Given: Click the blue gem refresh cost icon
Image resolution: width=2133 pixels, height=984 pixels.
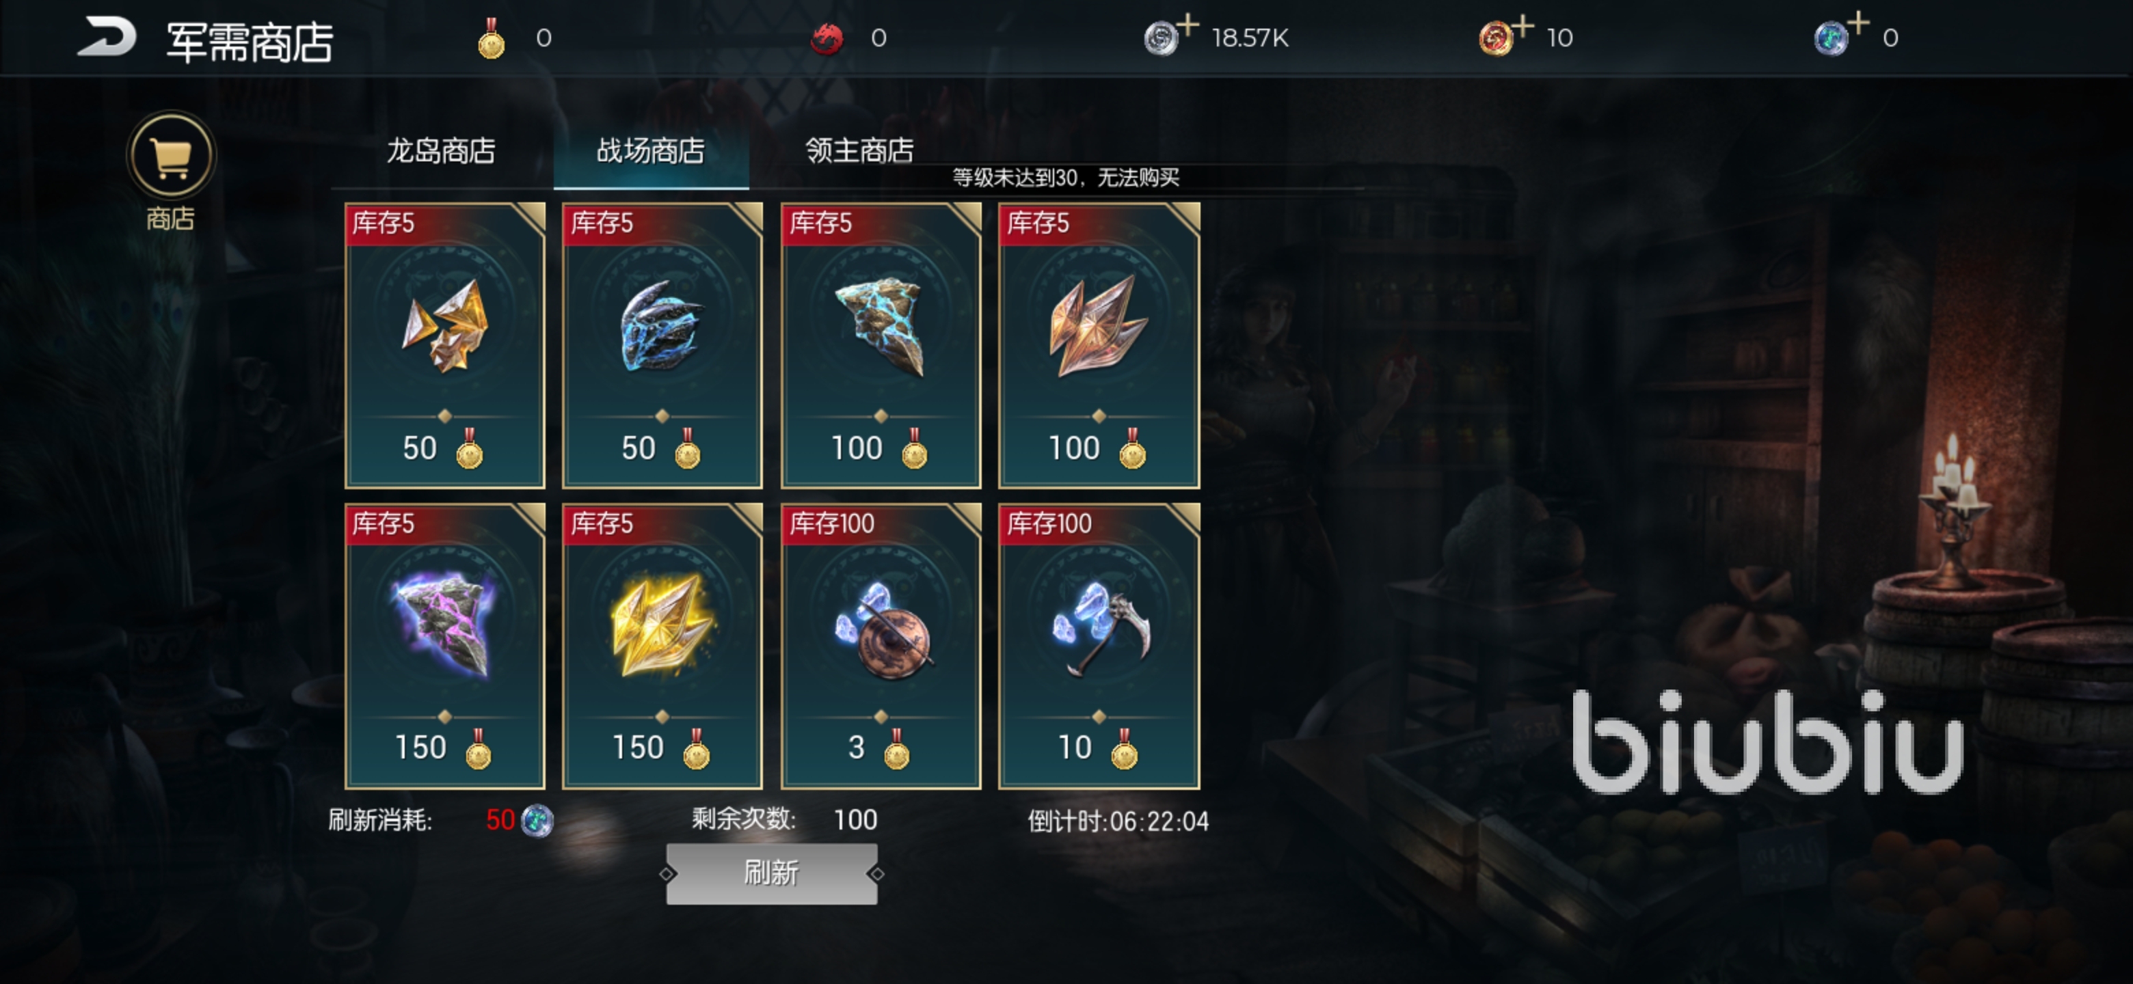Looking at the screenshot, I should pyautogui.click(x=537, y=820).
